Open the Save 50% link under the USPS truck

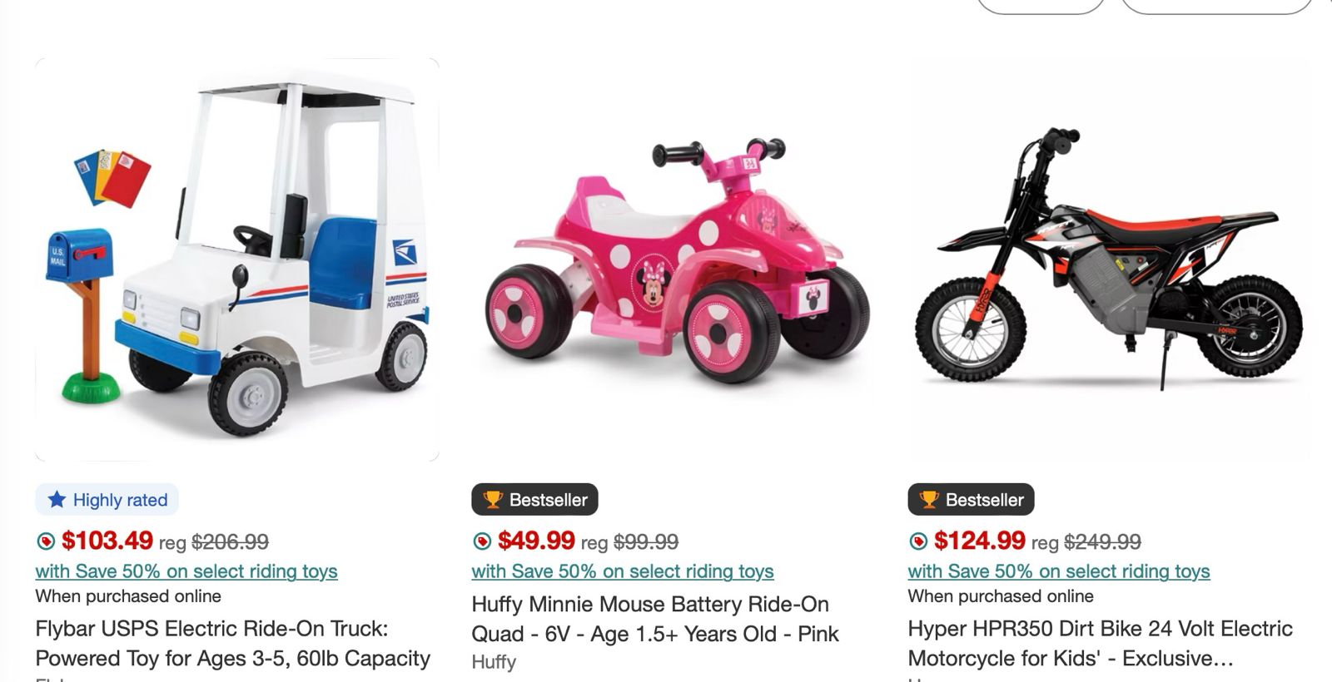185,571
